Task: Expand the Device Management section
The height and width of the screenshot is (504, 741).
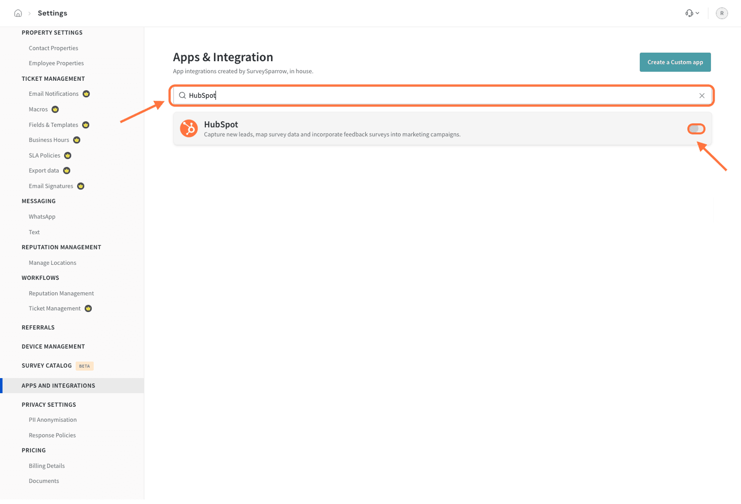Action: coord(53,347)
